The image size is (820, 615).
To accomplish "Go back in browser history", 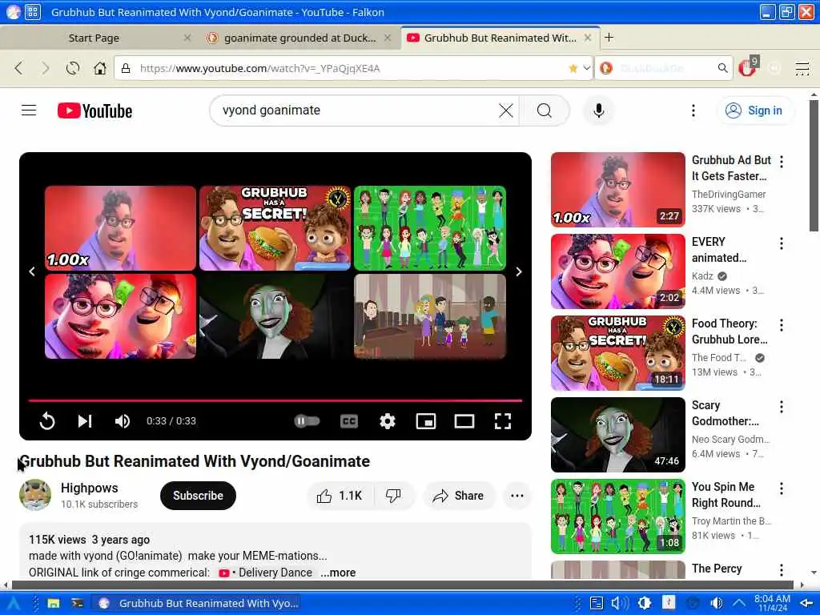I will (x=19, y=68).
